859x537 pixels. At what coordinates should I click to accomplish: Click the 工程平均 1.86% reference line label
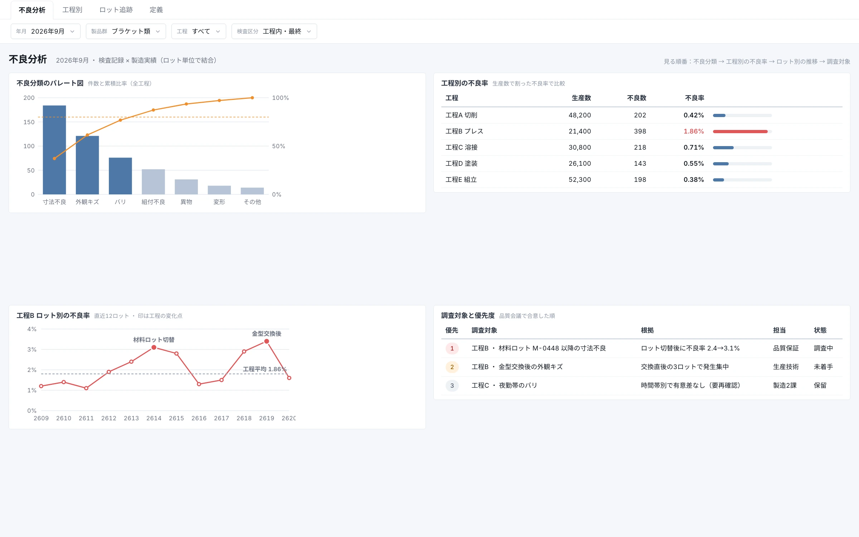coord(265,369)
